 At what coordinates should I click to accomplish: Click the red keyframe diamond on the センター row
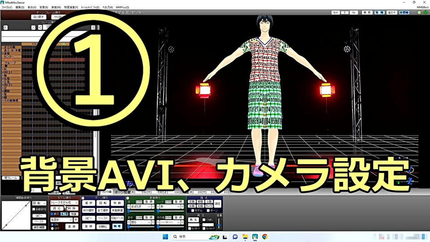tap(62, 60)
